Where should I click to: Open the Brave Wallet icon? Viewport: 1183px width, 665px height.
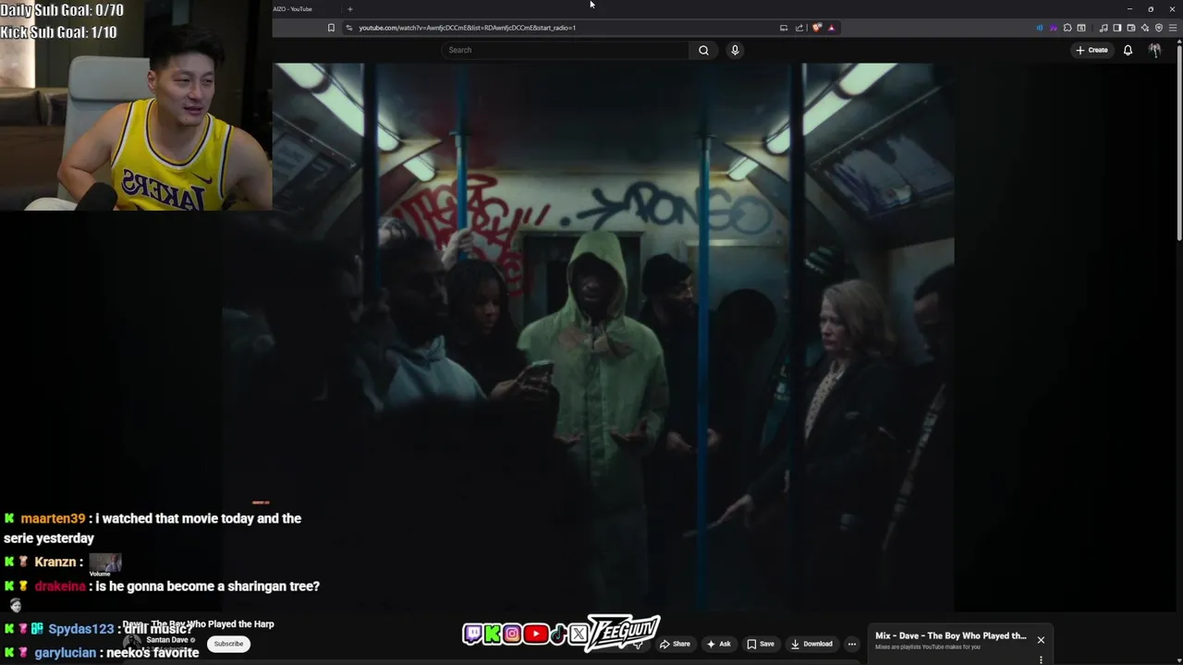[x=1131, y=28]
